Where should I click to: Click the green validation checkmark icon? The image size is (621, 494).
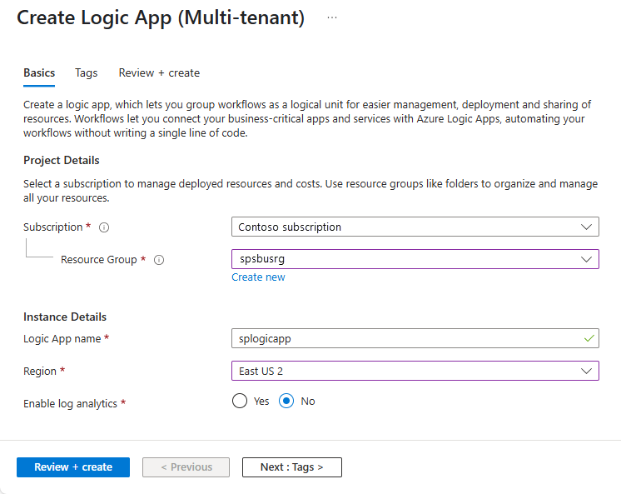tap(589, 338)
